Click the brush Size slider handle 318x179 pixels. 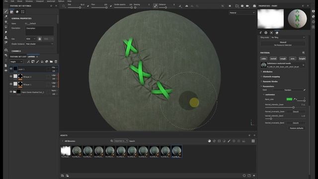[x=80, y=7]
